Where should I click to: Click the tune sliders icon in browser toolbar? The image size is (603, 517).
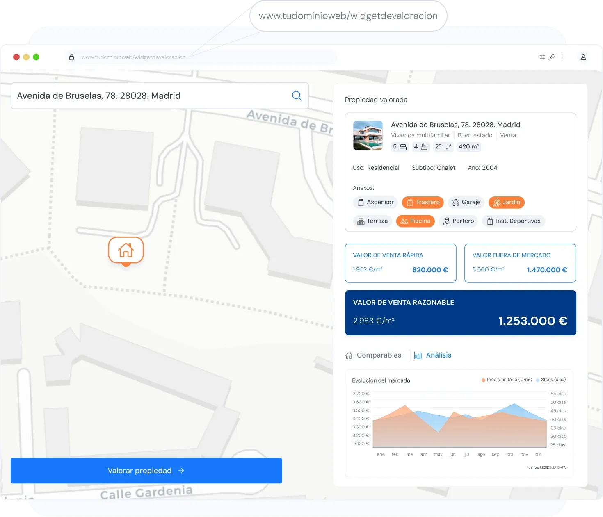[541, 57]
